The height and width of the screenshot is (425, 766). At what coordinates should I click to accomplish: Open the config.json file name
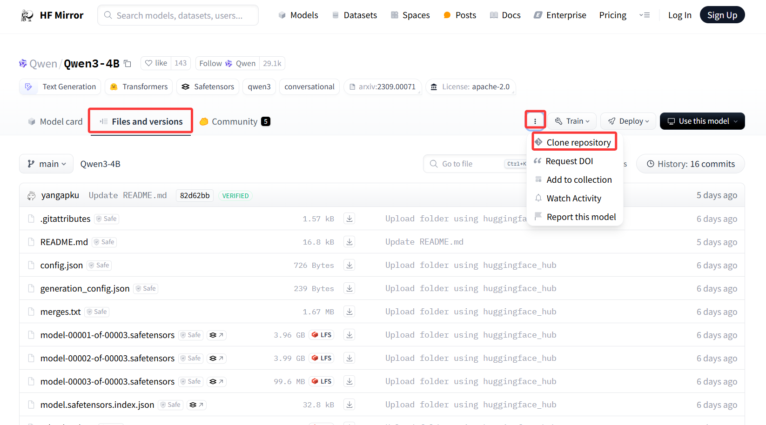(61, 265)
